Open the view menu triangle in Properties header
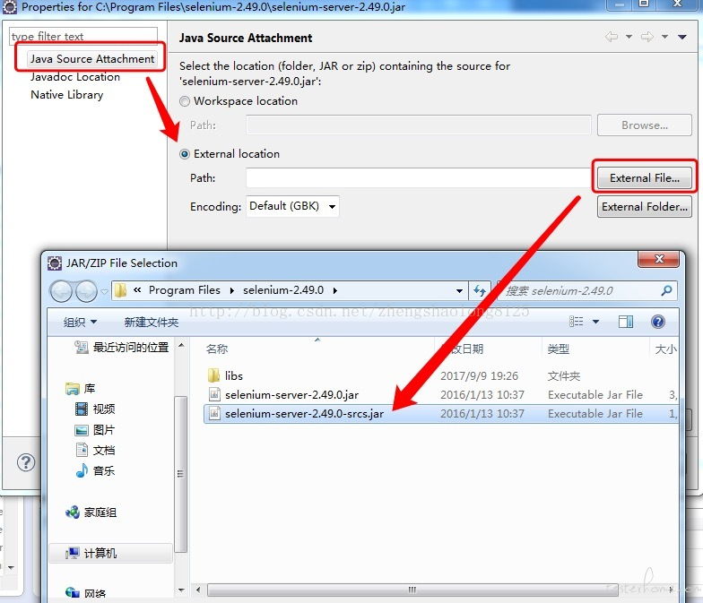This screenshot has height=603, width=703. point(682,37)
